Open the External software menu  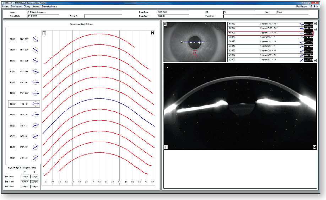49,6
